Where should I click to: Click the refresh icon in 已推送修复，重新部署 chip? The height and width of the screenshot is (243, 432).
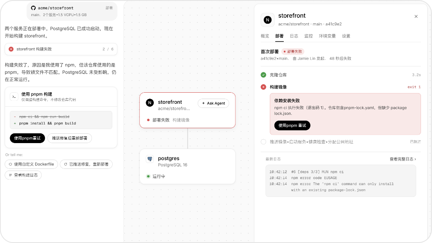66,164
